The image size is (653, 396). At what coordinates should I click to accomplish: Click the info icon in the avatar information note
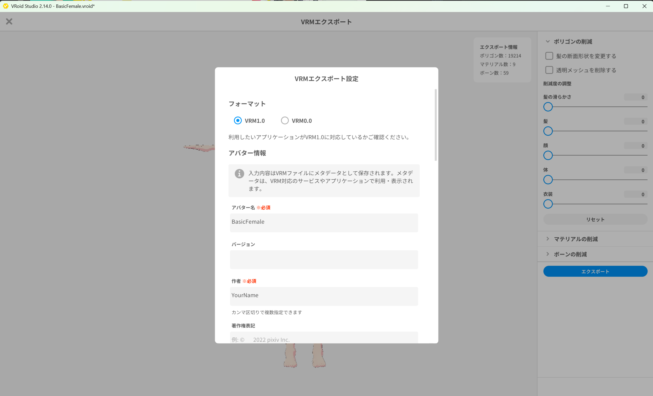pyautogui.click(x=239, y=173)
